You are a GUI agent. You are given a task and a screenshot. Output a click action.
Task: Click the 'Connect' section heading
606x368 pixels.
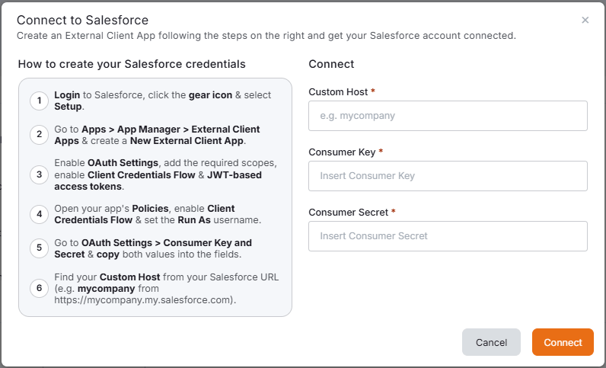click(x=331, y=64)
